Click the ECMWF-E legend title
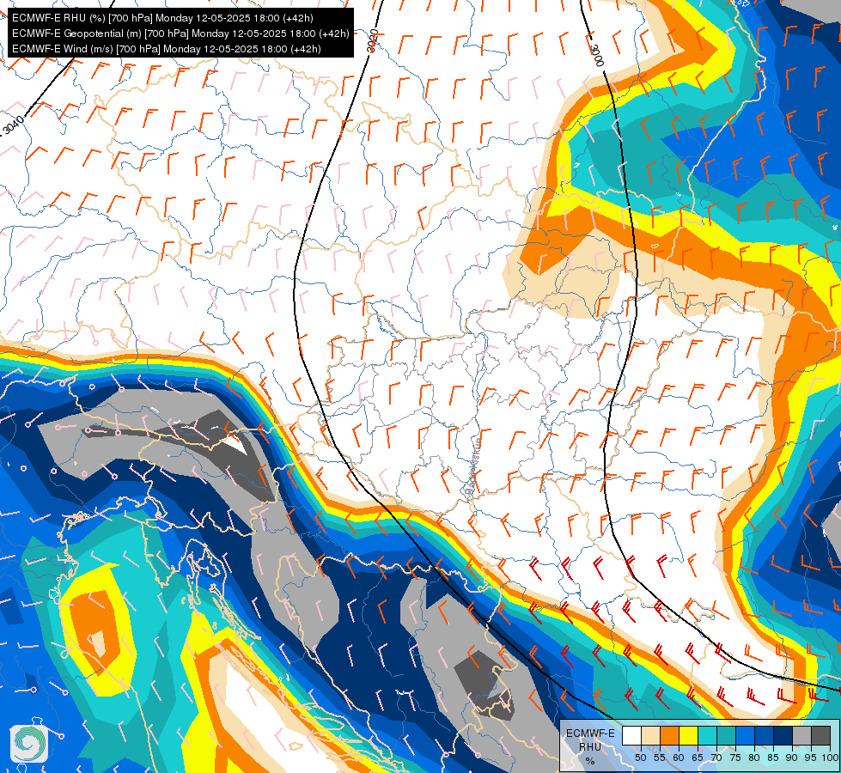This screenshot has height=773, width=841. coord(590,733)
